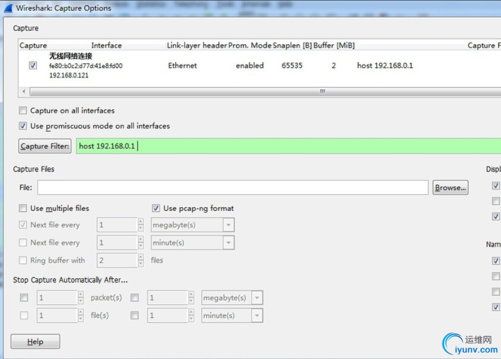Click the scrollbar left arrow in interface list
This screenshot has width=501, height=359.
(24, 92)
